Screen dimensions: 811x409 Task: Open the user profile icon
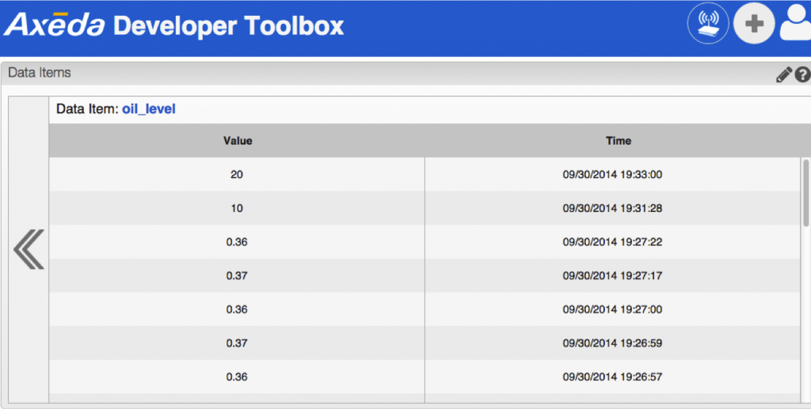pyautogui.click(x=796, y=23)
